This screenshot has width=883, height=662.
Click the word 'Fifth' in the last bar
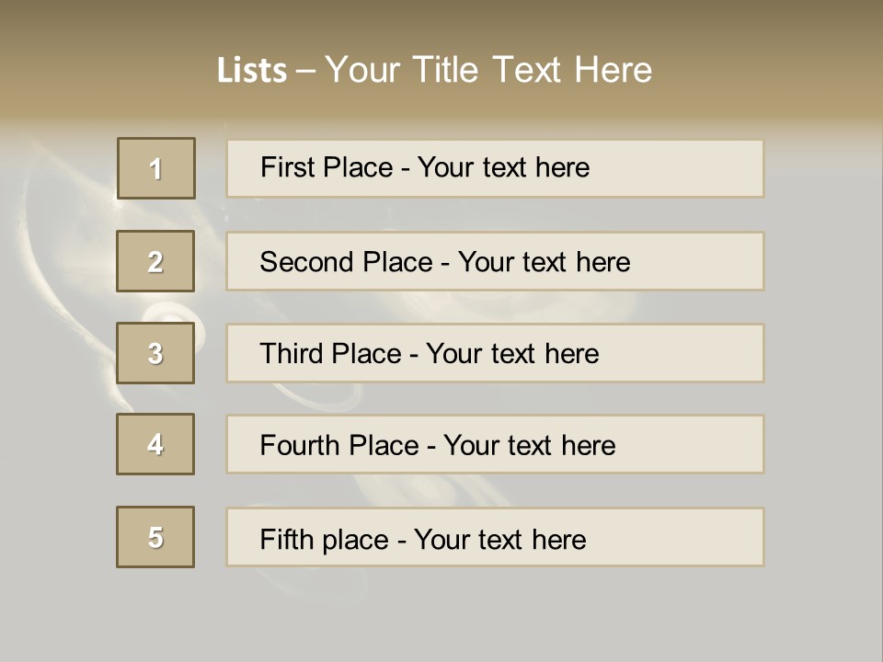[286, 540]
